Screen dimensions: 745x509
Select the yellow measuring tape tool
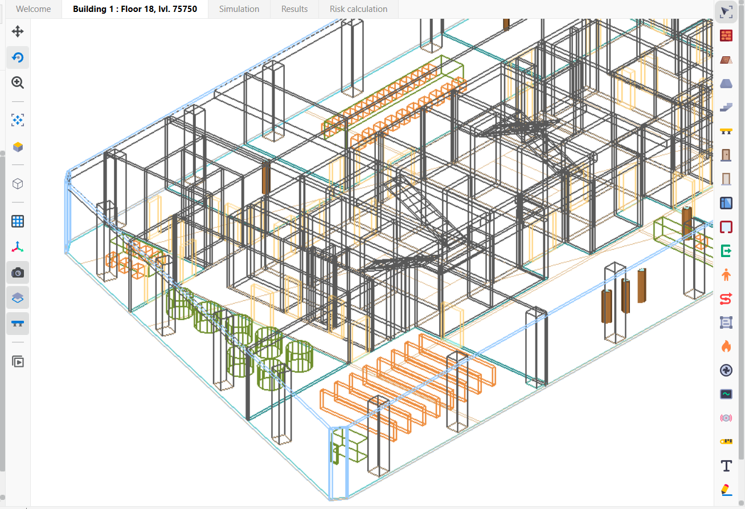(726, 441)
